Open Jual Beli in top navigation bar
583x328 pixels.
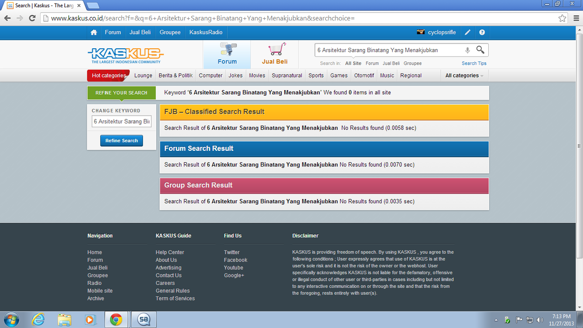click(x=140, y=32)
